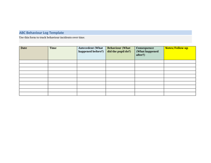Click first empty cell under Antecedent column
This screenshot has height=163, width=211.
(92, 62)
